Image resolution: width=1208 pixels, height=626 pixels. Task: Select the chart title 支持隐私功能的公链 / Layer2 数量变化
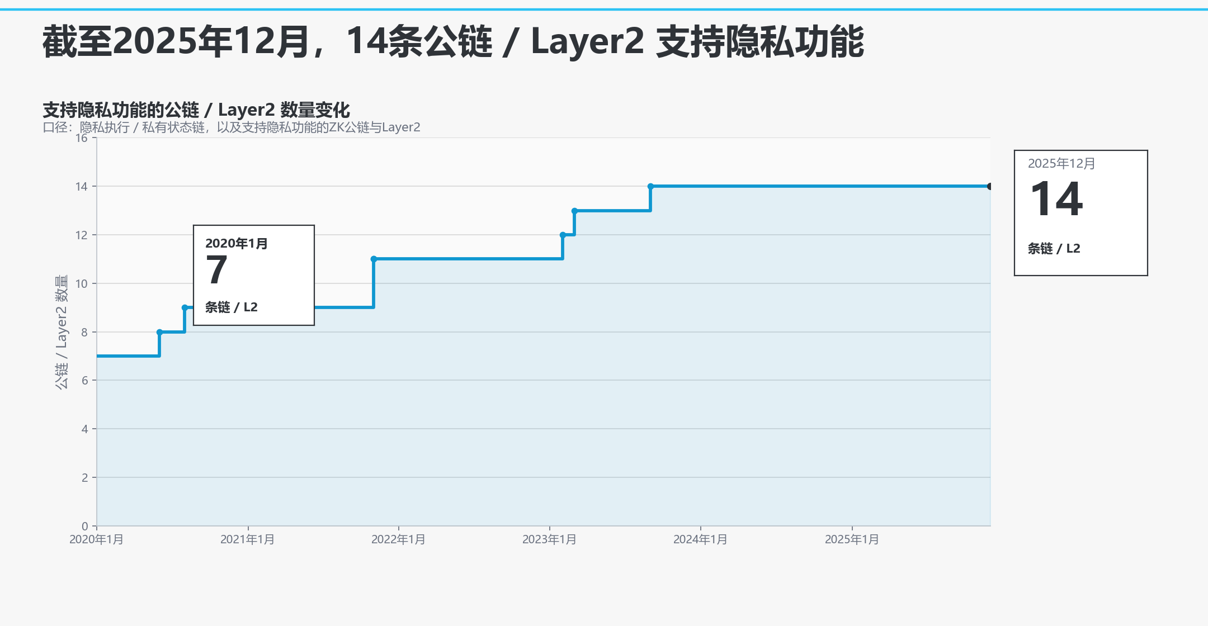coord(196,110)
